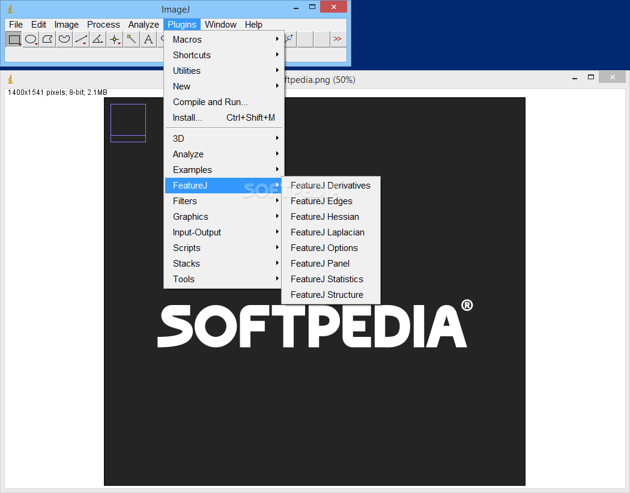This screenshot has height=493, width=630.
Task: Open the More Tools double-arrow menu
Action: tap(338, 39)
